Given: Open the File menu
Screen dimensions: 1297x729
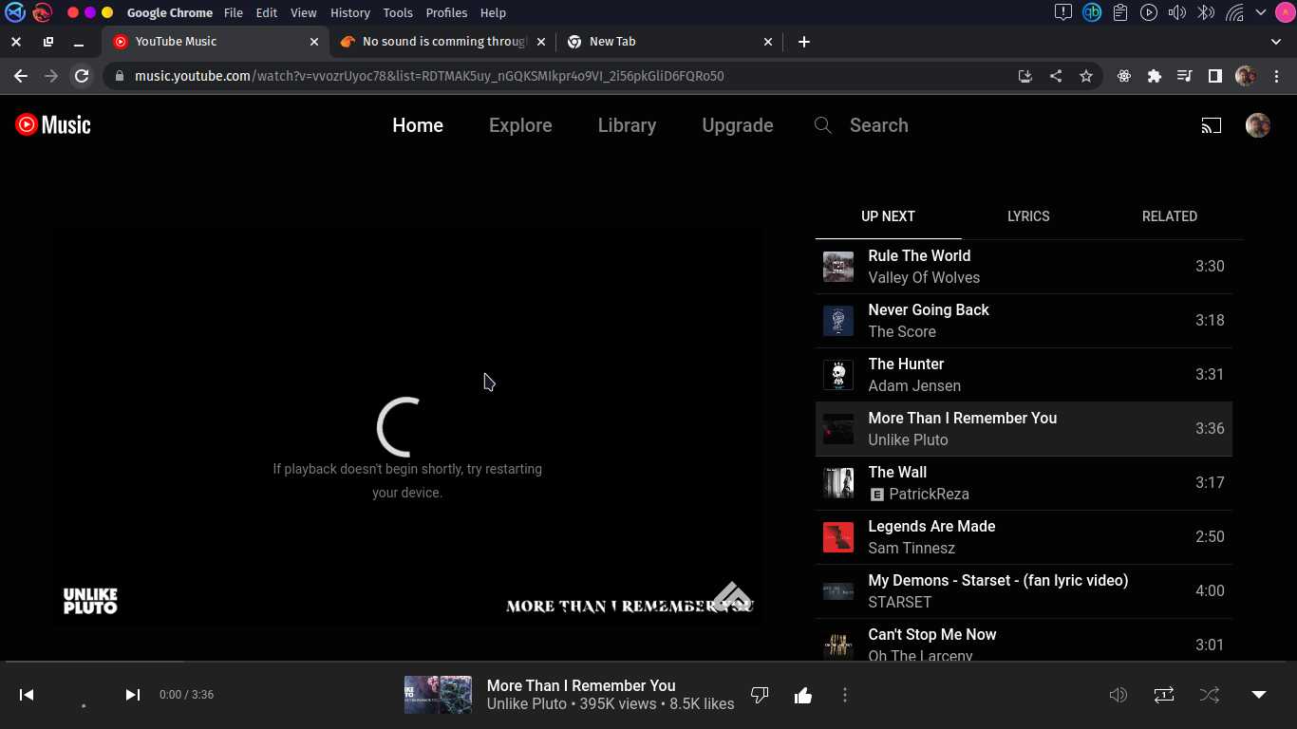Looking at the screenshot, I should coord(234,13).
